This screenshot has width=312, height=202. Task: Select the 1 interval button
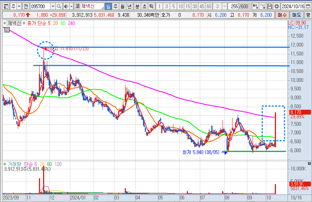159,7
